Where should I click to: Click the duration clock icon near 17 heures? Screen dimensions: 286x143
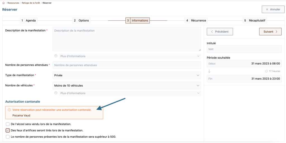pos(266,71)
